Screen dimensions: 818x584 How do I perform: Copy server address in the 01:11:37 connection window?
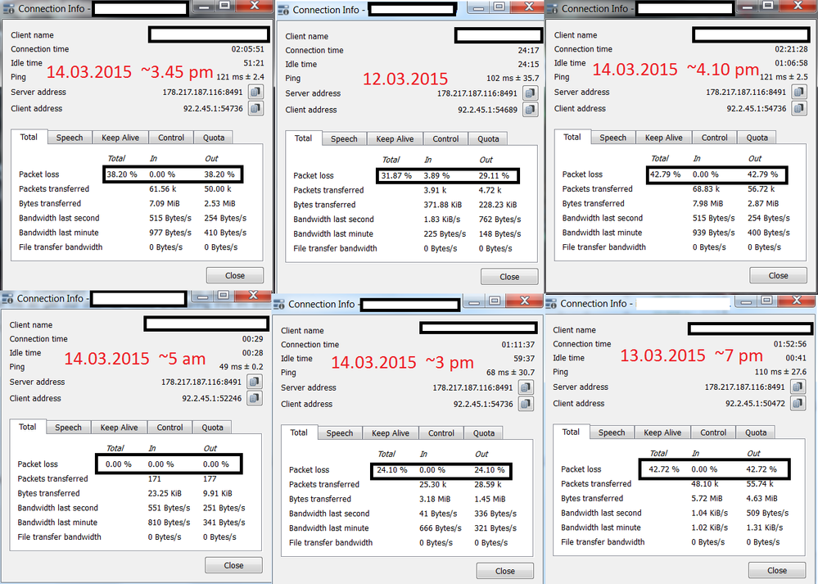click(526, 387)
